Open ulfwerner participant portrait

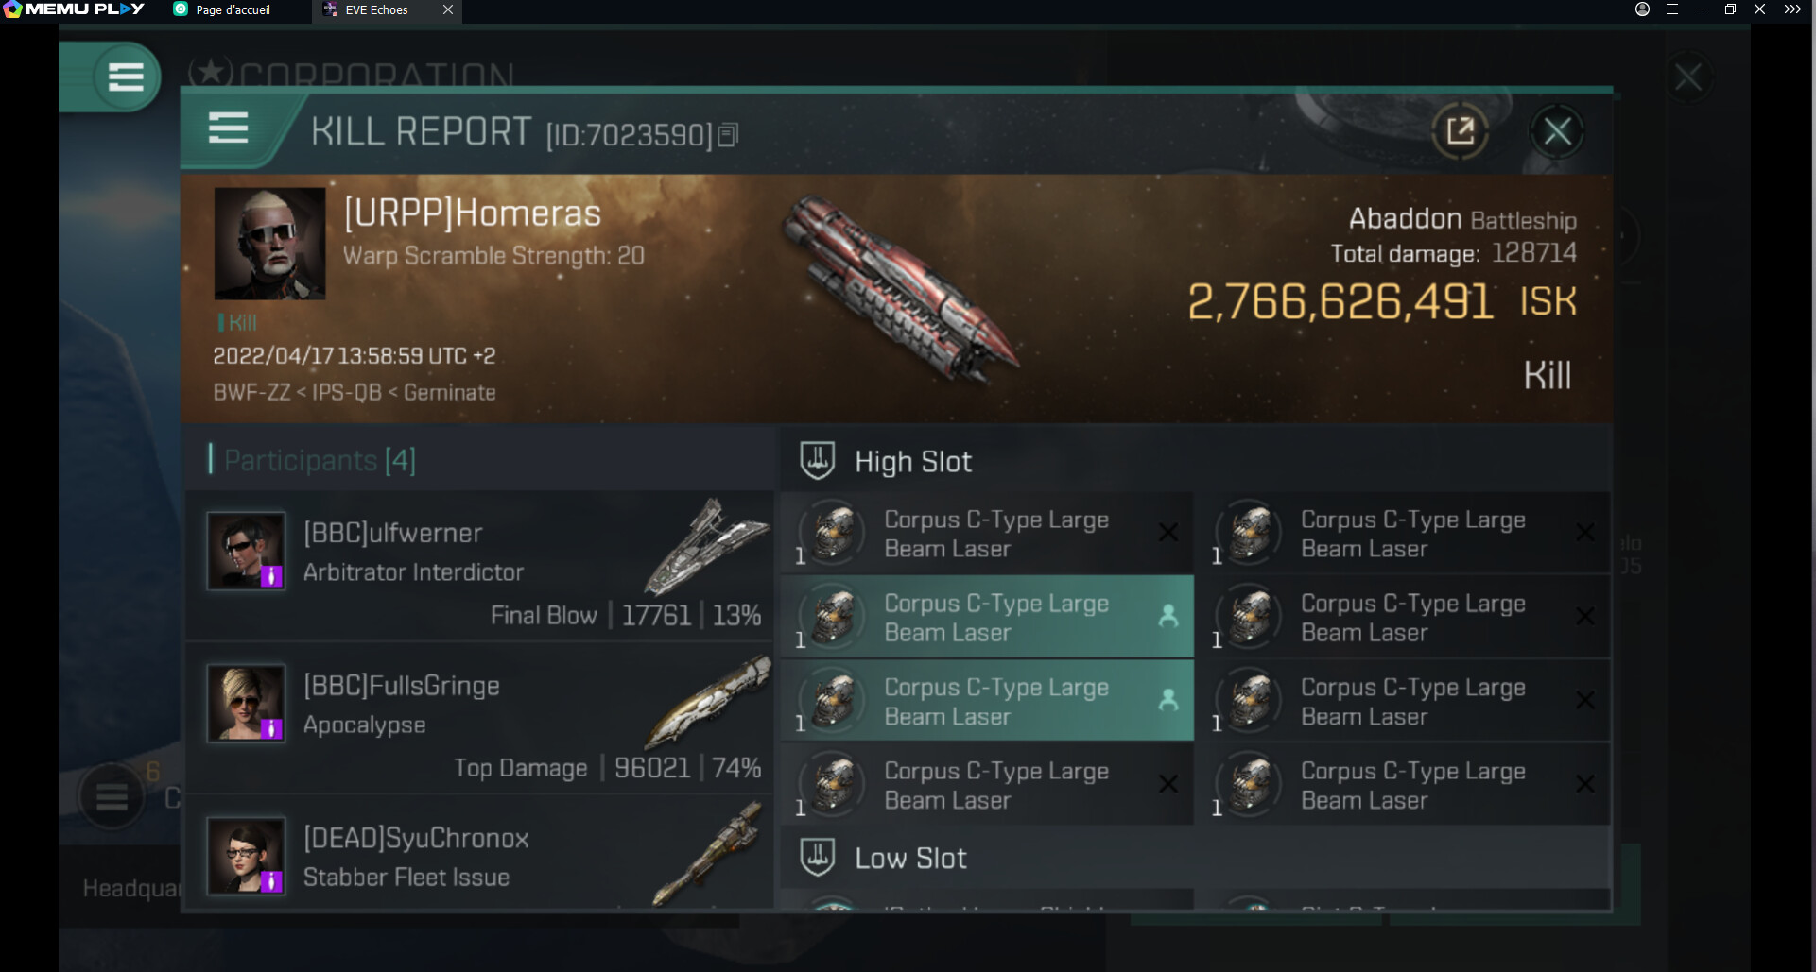coord(246,551)
